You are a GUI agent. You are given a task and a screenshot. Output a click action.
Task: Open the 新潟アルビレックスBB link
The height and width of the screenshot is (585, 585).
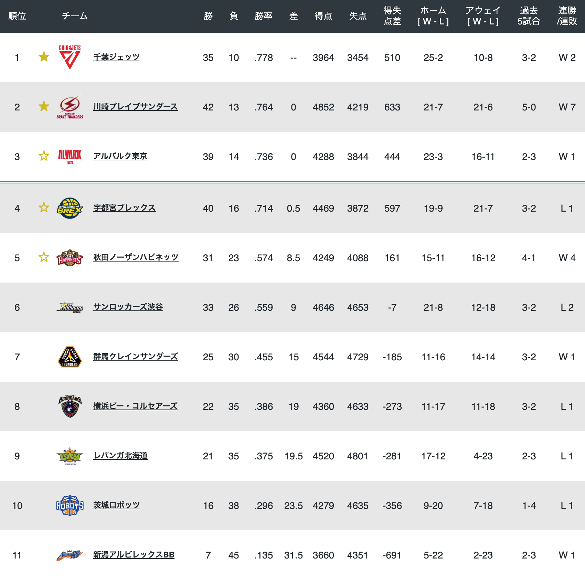tap(134, 555)
